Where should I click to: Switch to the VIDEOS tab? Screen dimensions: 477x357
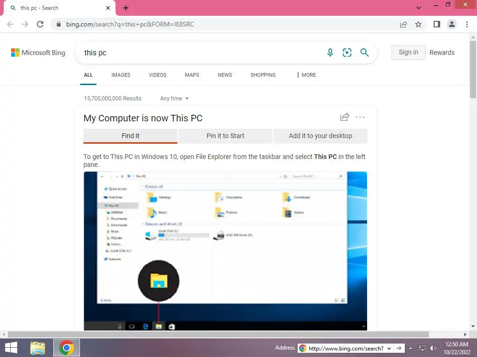click(x=157, y=75)
